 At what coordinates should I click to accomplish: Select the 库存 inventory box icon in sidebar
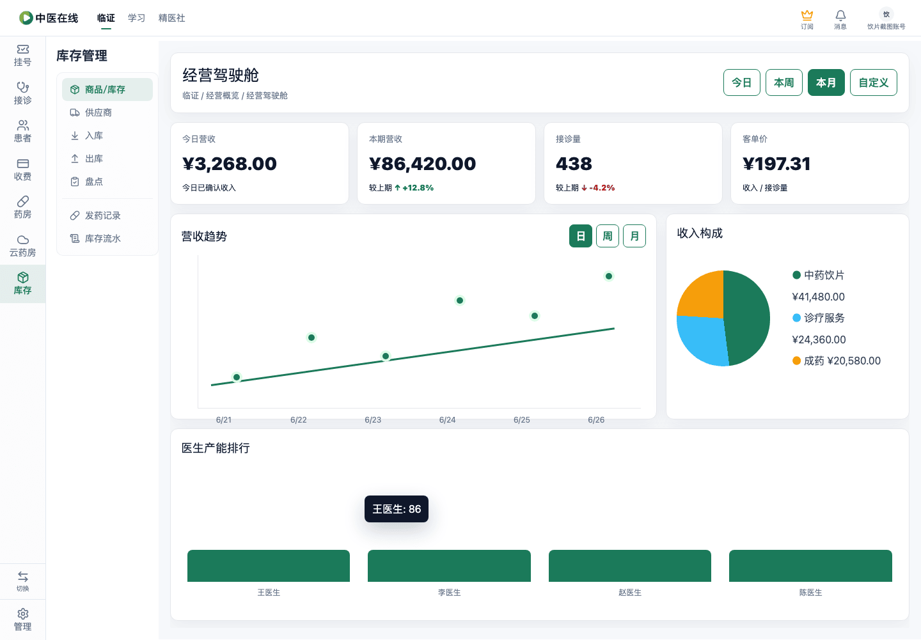click(x=23, y=277)
